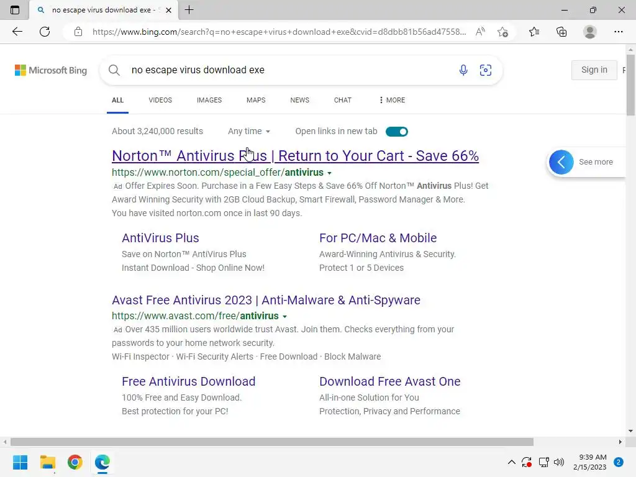This screenshot has width=636, height=477.
Task: Search using an image (visual search)
Action: coord(486,70)
